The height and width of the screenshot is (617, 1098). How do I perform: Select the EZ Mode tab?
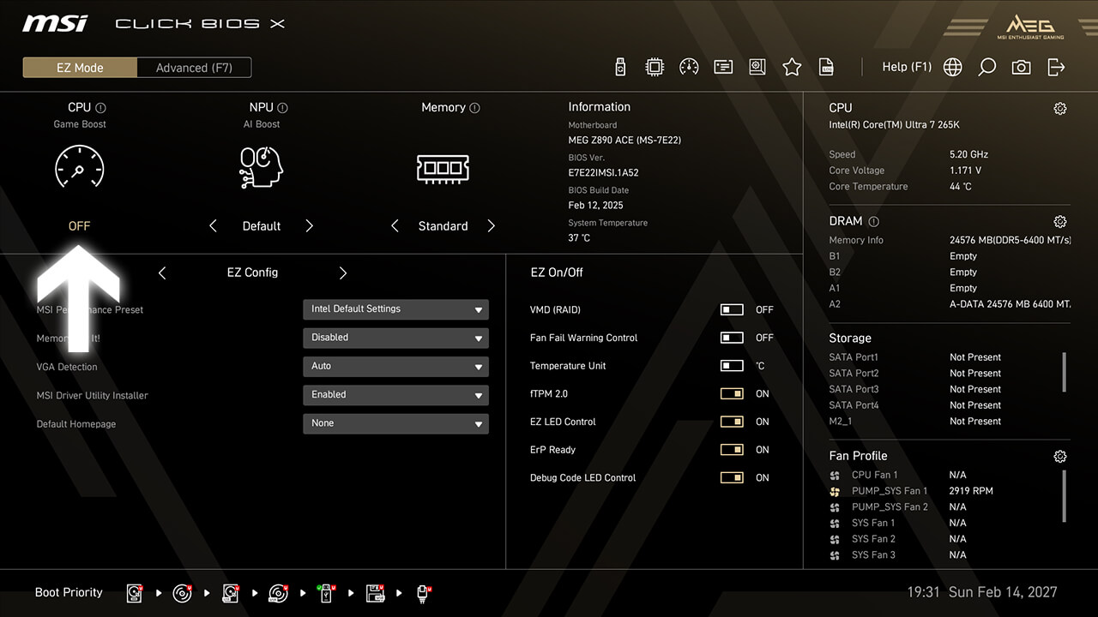click(x=80, y=68)
